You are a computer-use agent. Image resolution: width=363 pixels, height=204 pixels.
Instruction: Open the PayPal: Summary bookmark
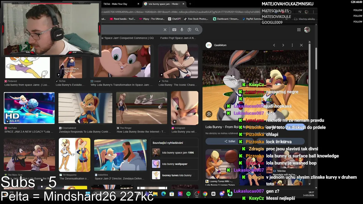(x=252, y=19)
